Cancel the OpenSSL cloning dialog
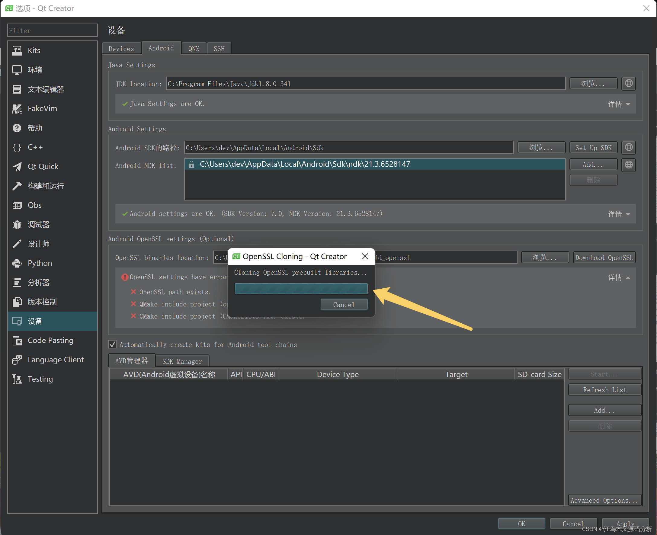The width and height of the screenshot is (657, 535). pos(344,304)
